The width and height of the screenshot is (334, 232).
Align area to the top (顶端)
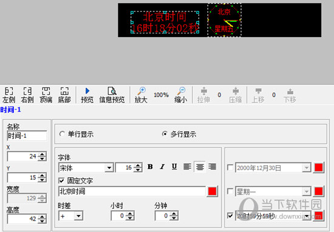[x=46, y=95]
